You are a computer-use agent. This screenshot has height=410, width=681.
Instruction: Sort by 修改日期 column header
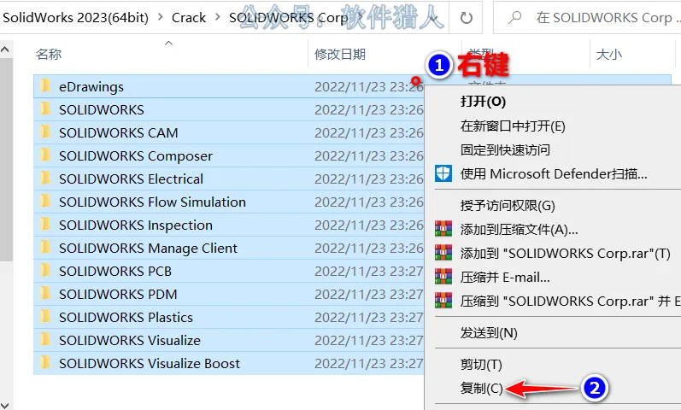[339, 55]
